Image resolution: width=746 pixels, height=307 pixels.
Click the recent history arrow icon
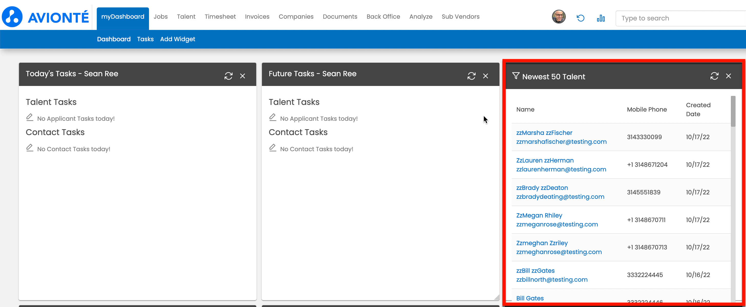pyautogui.click(x=580, y=18)
